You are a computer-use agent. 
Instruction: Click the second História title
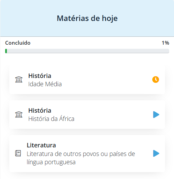(x=40, y=111)
